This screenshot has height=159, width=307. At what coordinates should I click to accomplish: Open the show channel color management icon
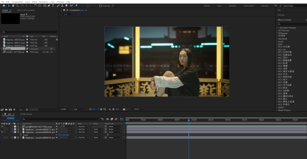click(x=110, y=109)
